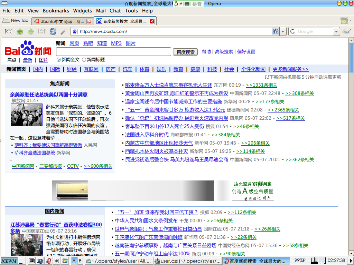
Task: Open the 法国进入萨科齐时代 news link
Action: point(147,135)
